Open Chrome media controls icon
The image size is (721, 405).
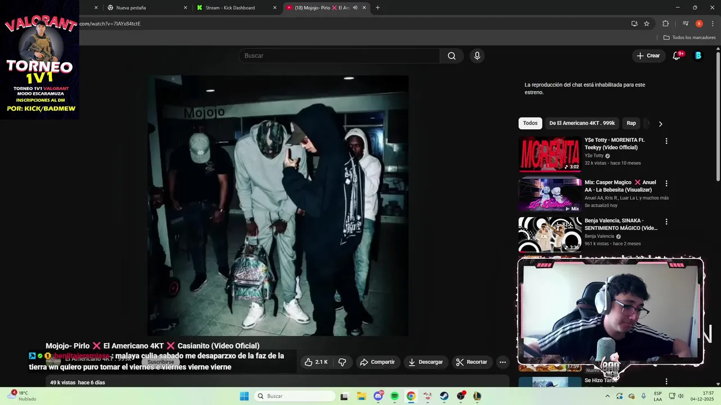[686, 24]
